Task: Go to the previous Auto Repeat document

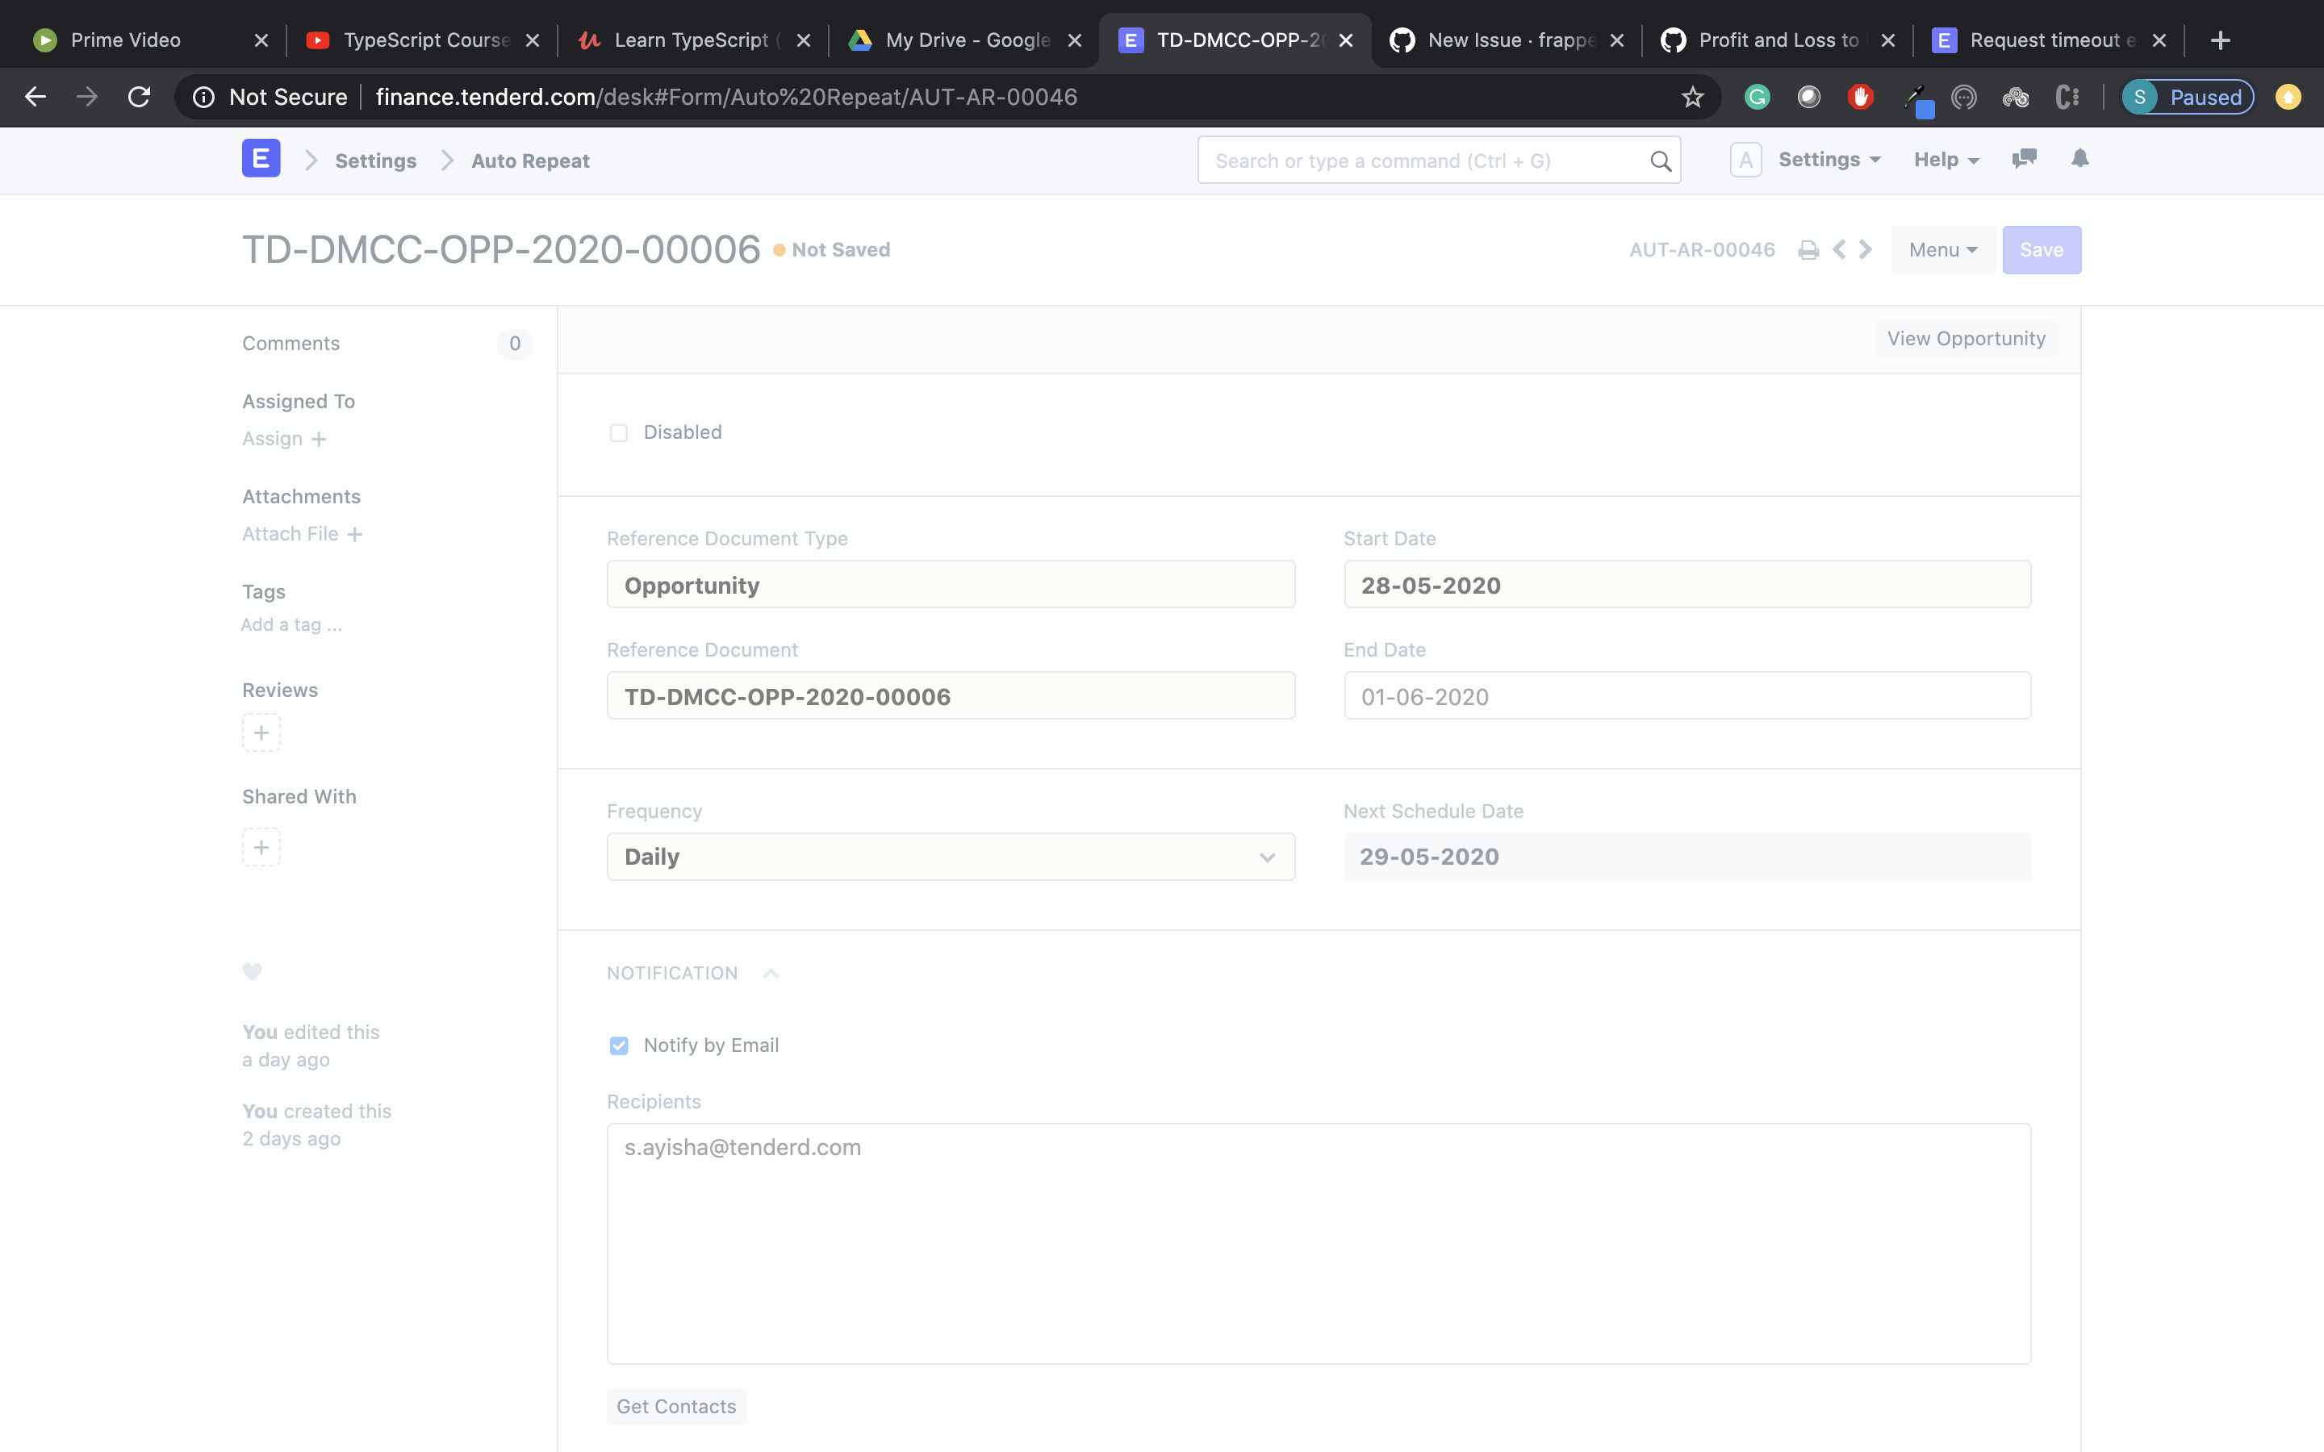Action: pos(1838,248)
